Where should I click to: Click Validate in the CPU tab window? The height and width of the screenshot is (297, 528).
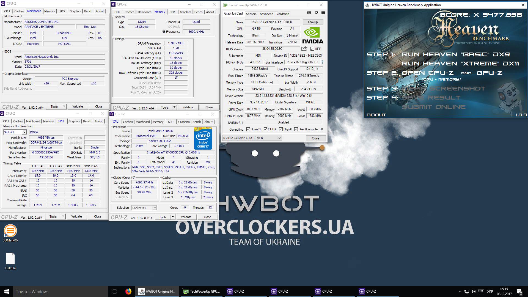tap(186, 217)
